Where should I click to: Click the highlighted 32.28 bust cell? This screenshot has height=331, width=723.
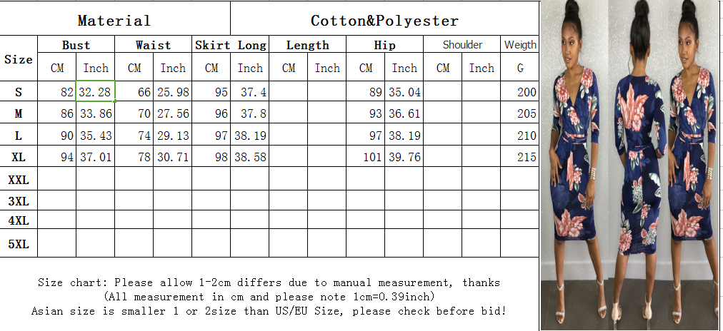tap(96, 91)
